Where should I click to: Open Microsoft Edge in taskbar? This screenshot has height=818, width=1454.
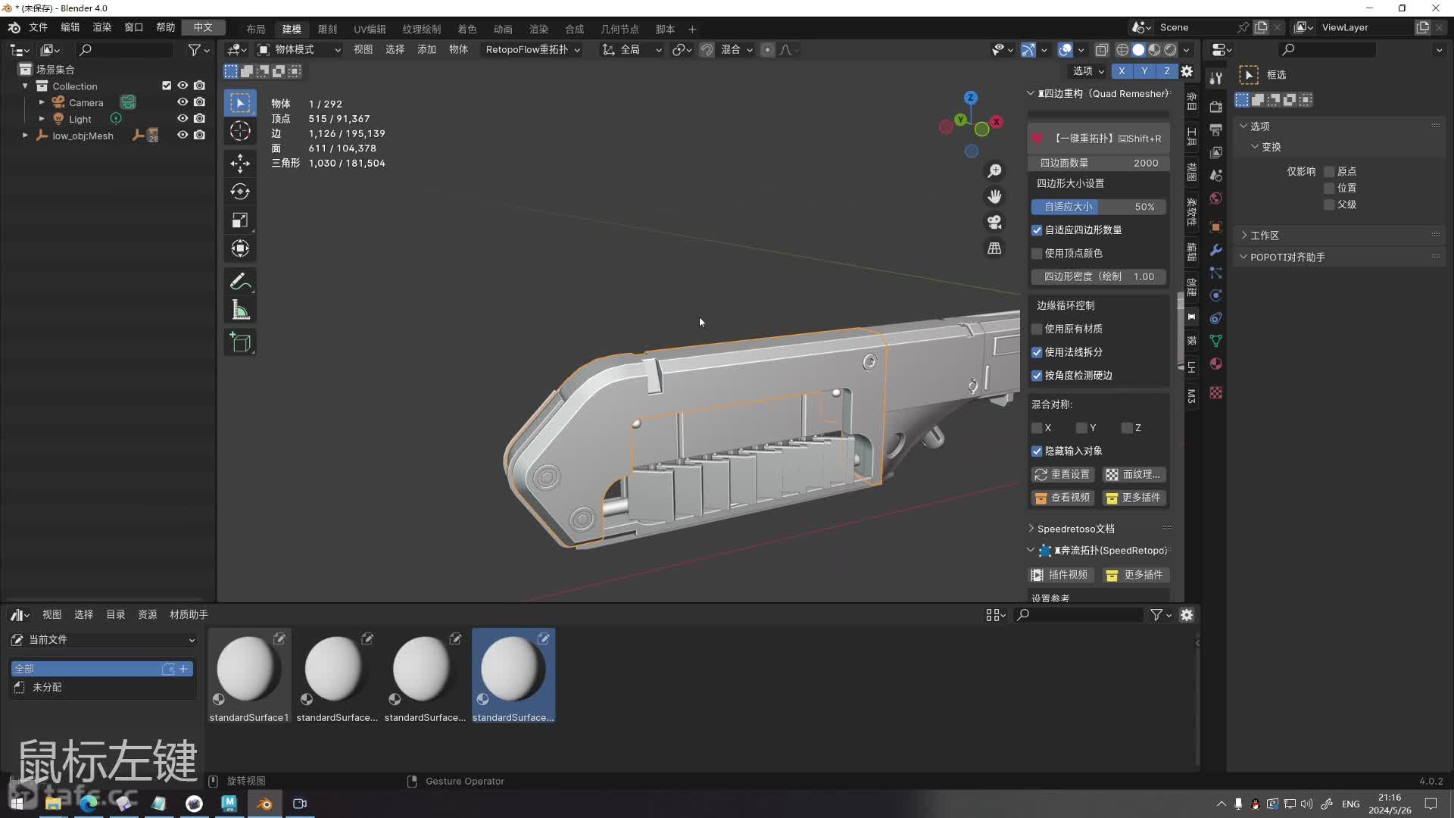[89, 804]
